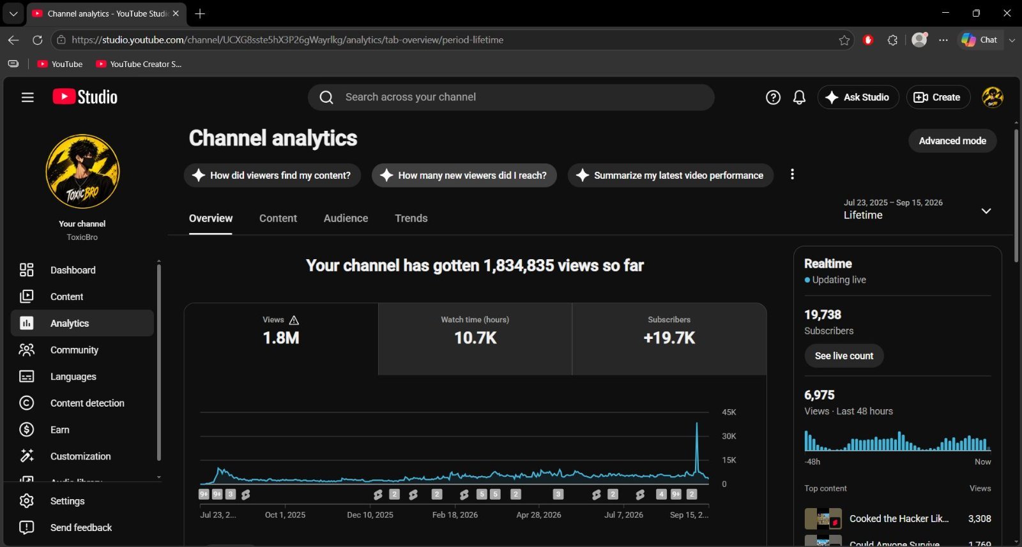Click the realtime 48-hour views bar chart
Image resolution: width=1022 pixels, height=547 pixels.
coord(897,441)
